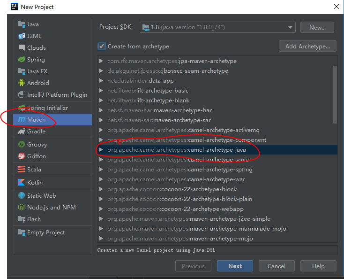The height and width of the screenshot is (279, 344).
Task: Click the Spring Initializr icon
Action: (x=22, y=108)
